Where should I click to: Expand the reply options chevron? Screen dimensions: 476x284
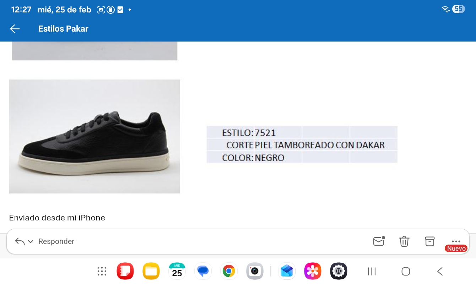coord(31,241)
